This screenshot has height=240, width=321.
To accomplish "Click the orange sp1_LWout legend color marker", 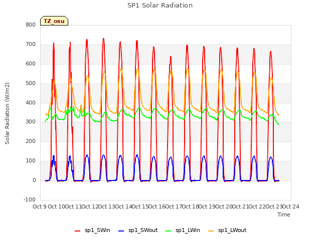I will tap(211, 231).
